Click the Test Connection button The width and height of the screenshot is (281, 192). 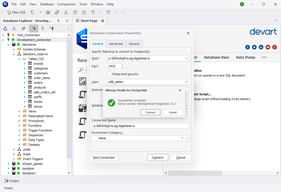click(x=104, y=158)
